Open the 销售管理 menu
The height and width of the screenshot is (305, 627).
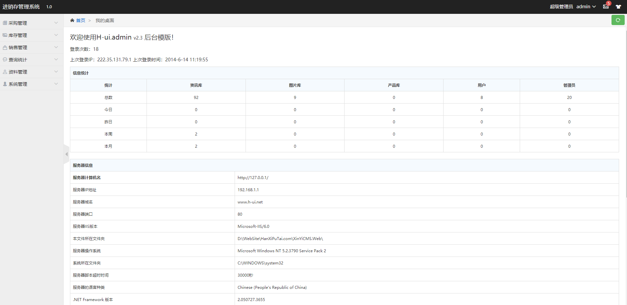(x=32, y=47)
